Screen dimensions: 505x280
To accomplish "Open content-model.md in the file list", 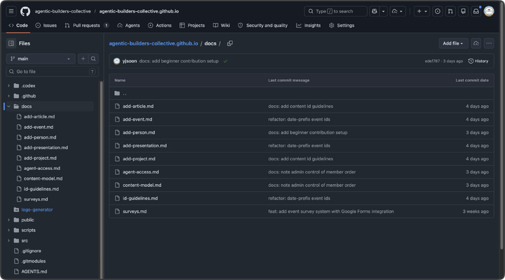I will pos(142,185).
